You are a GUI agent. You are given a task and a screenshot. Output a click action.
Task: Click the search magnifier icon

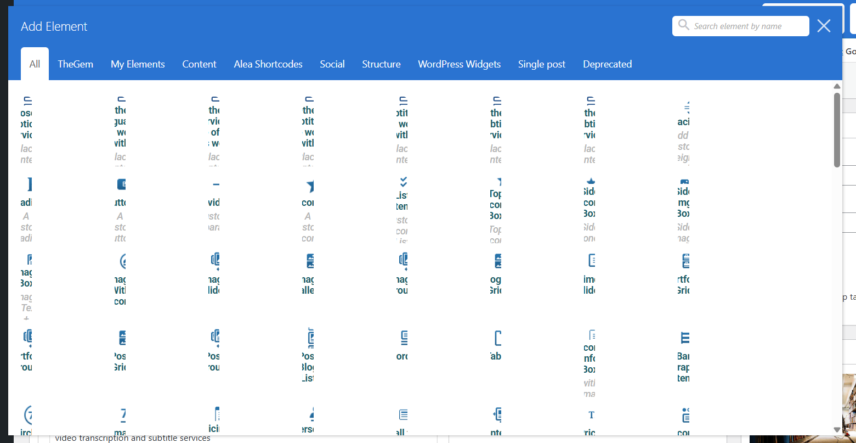[683, 25]
